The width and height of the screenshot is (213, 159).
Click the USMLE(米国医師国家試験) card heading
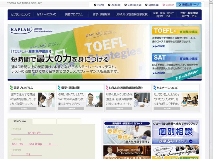click(126, 88)
